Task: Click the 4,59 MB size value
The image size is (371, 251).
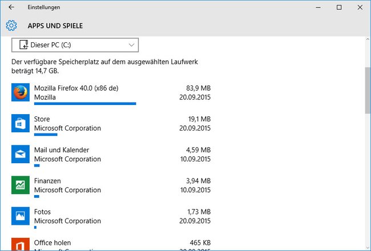Action: (198, 150)
